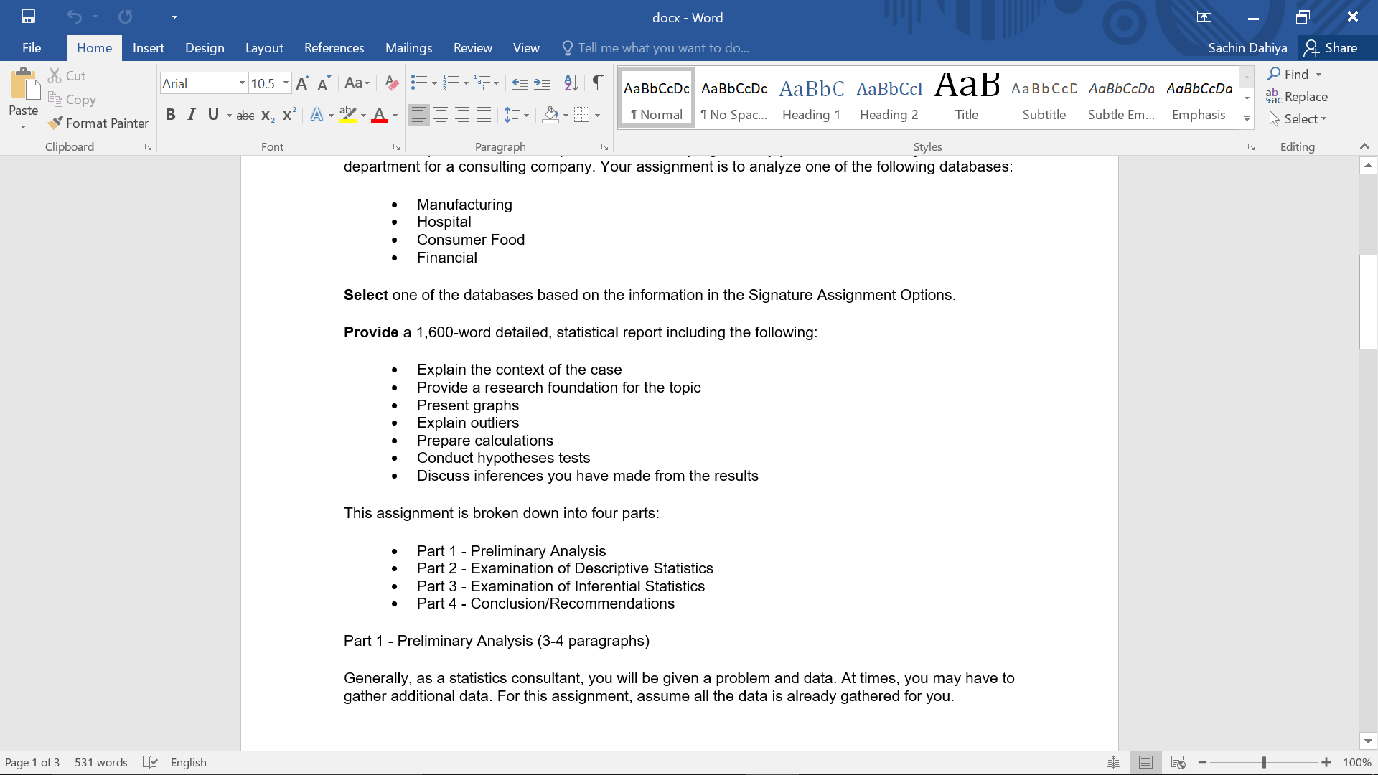Apply Center text alignment
The height and width of the screenshot is (775, 1378).
[441, 115]
